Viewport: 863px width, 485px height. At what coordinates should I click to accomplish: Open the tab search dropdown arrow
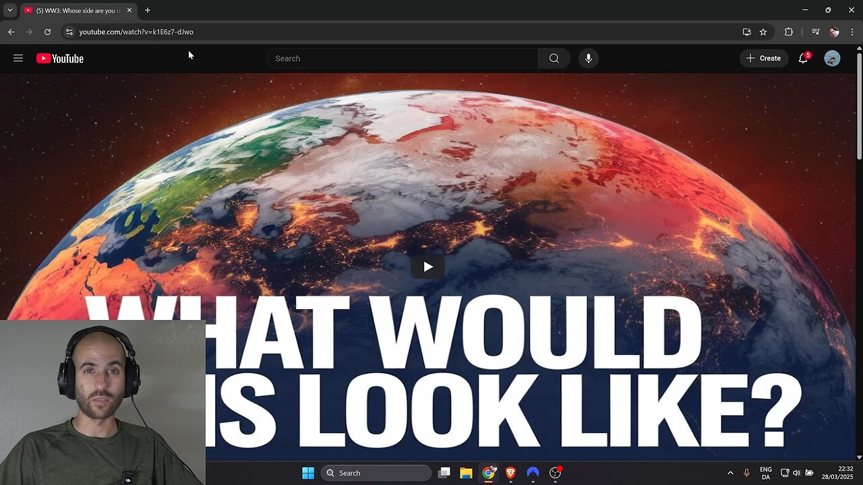point(9,10)
